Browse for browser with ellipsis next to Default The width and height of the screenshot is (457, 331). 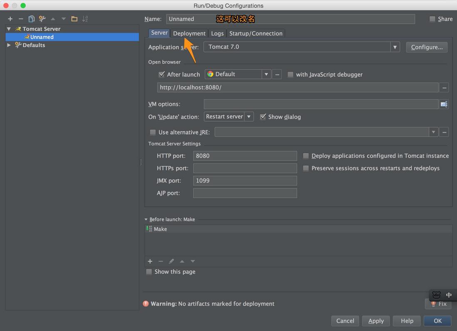pyautogui.click(x=277, y=75)
